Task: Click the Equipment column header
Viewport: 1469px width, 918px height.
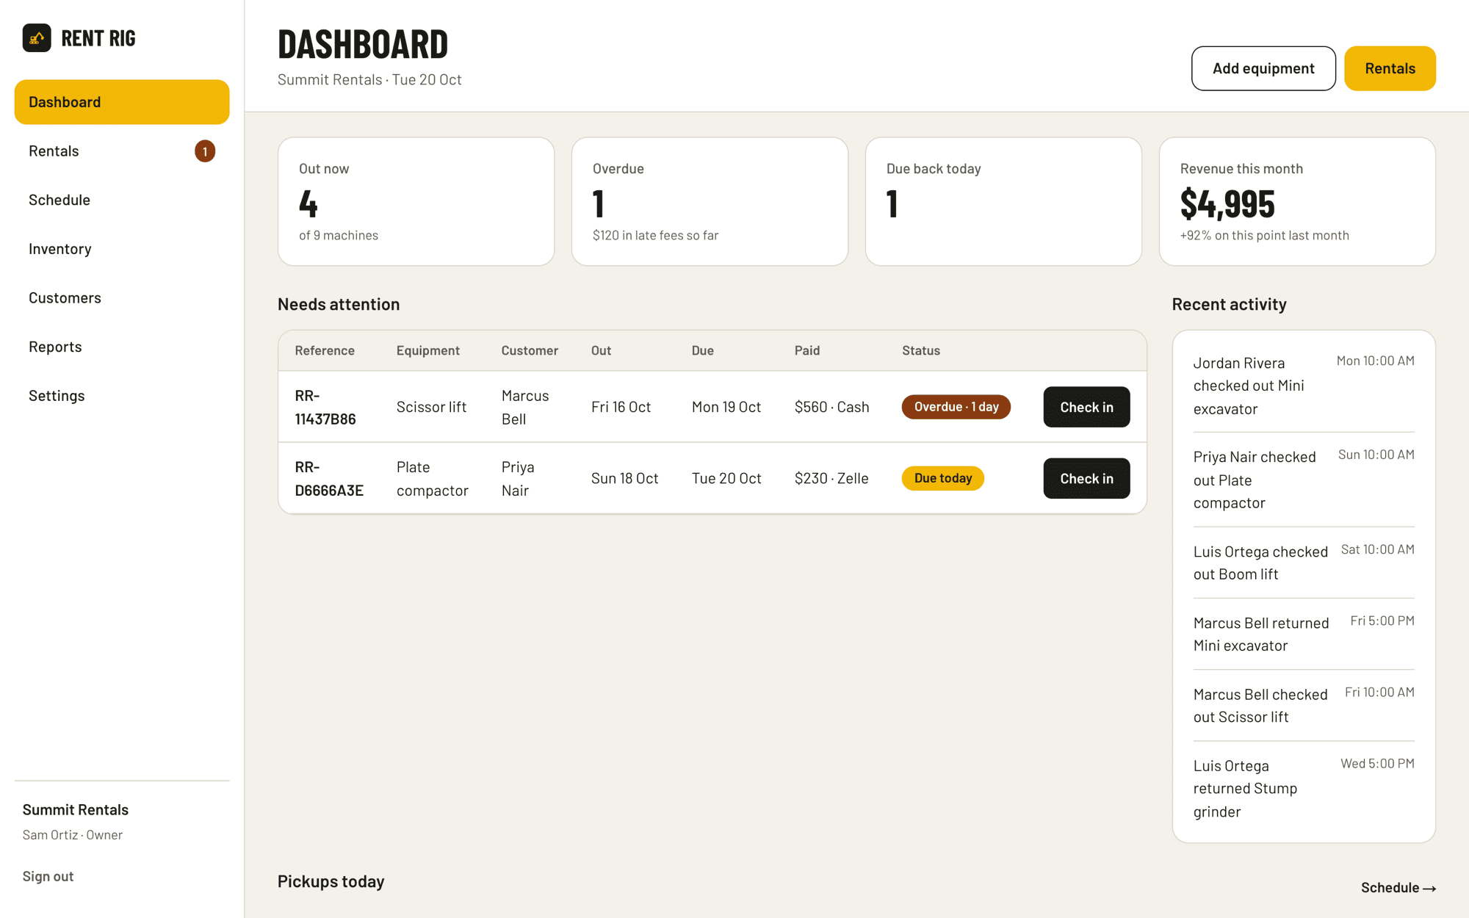Action: 428,350
